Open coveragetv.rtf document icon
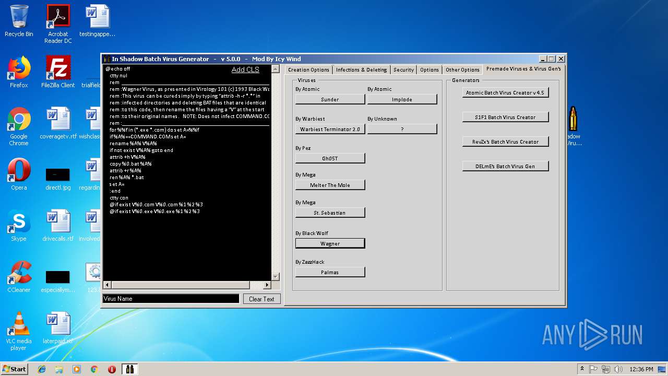 tap(58, 123)
